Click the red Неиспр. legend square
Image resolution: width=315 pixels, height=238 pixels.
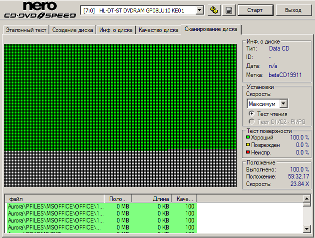(248, 152)
